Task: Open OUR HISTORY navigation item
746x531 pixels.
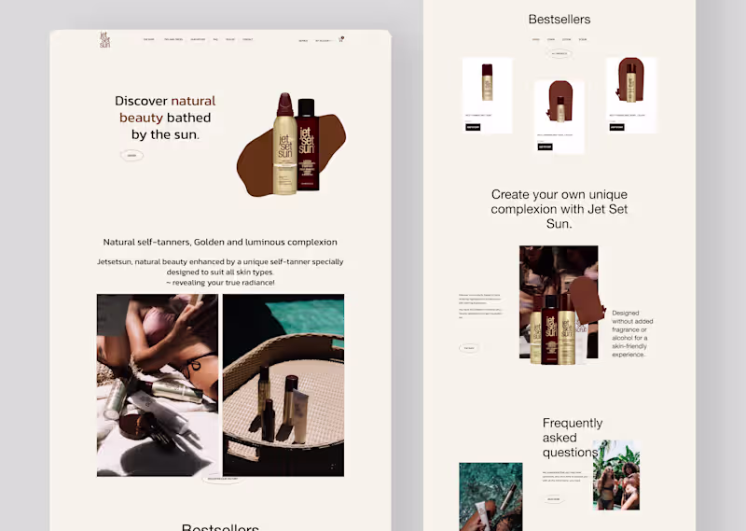Action: tap(198, 39)
